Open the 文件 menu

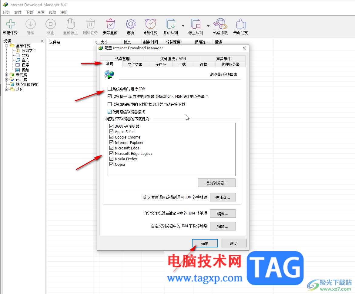pyautogui.click(x=18, y=12)
